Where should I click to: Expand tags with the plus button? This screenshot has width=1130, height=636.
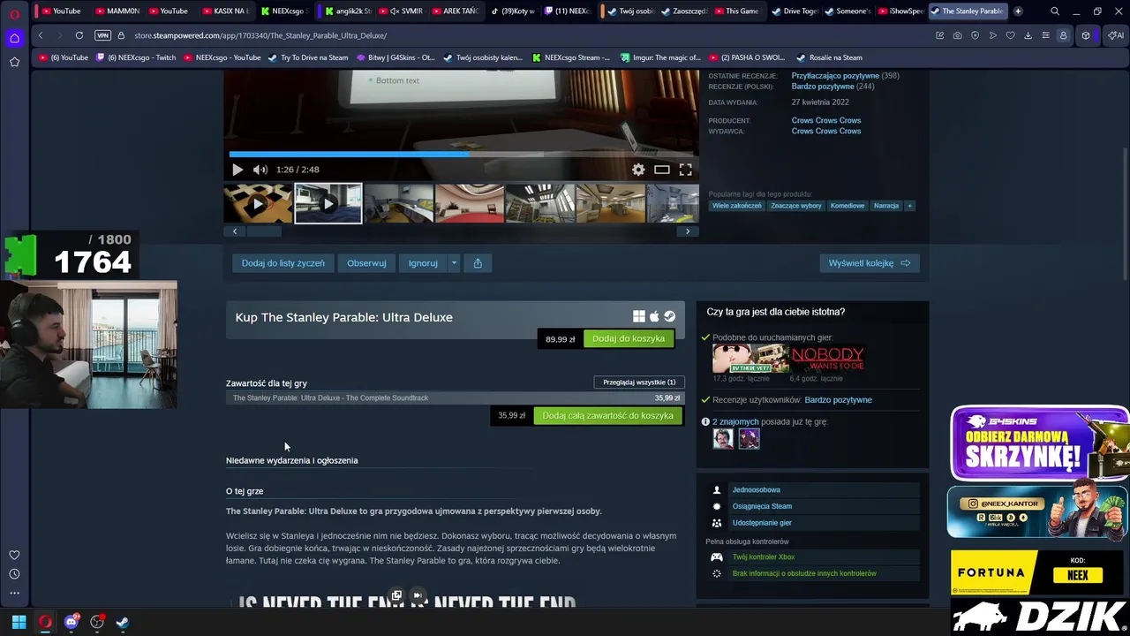coord(909,206)
